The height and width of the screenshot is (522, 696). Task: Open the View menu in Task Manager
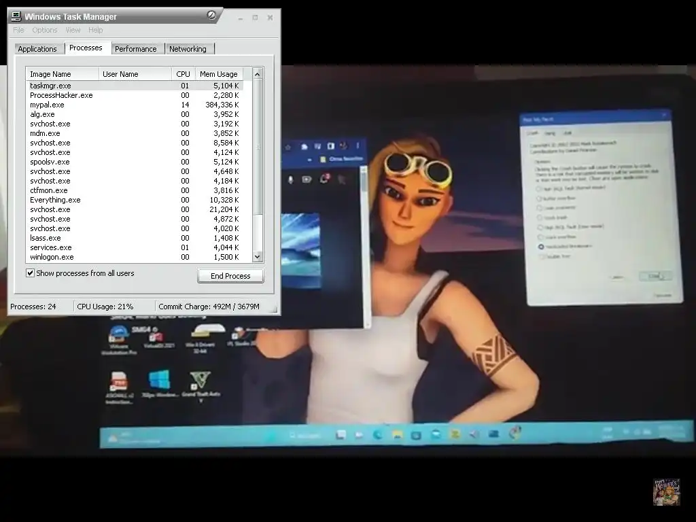tap(73, 30)
